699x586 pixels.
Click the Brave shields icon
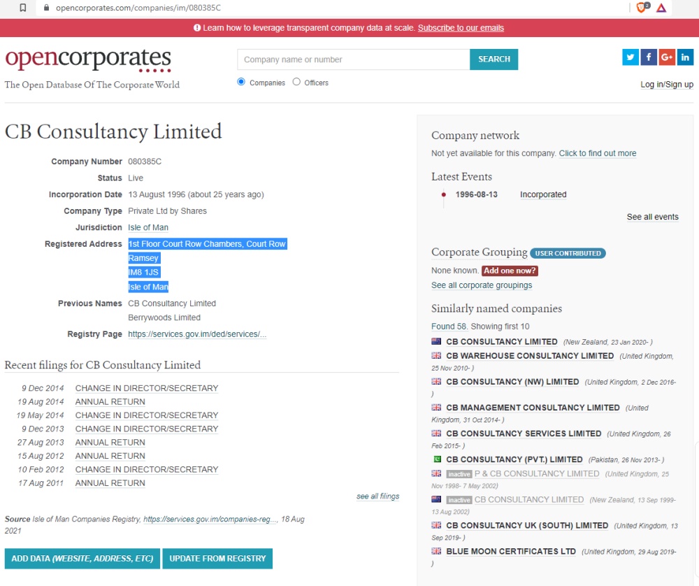point(642,8)
